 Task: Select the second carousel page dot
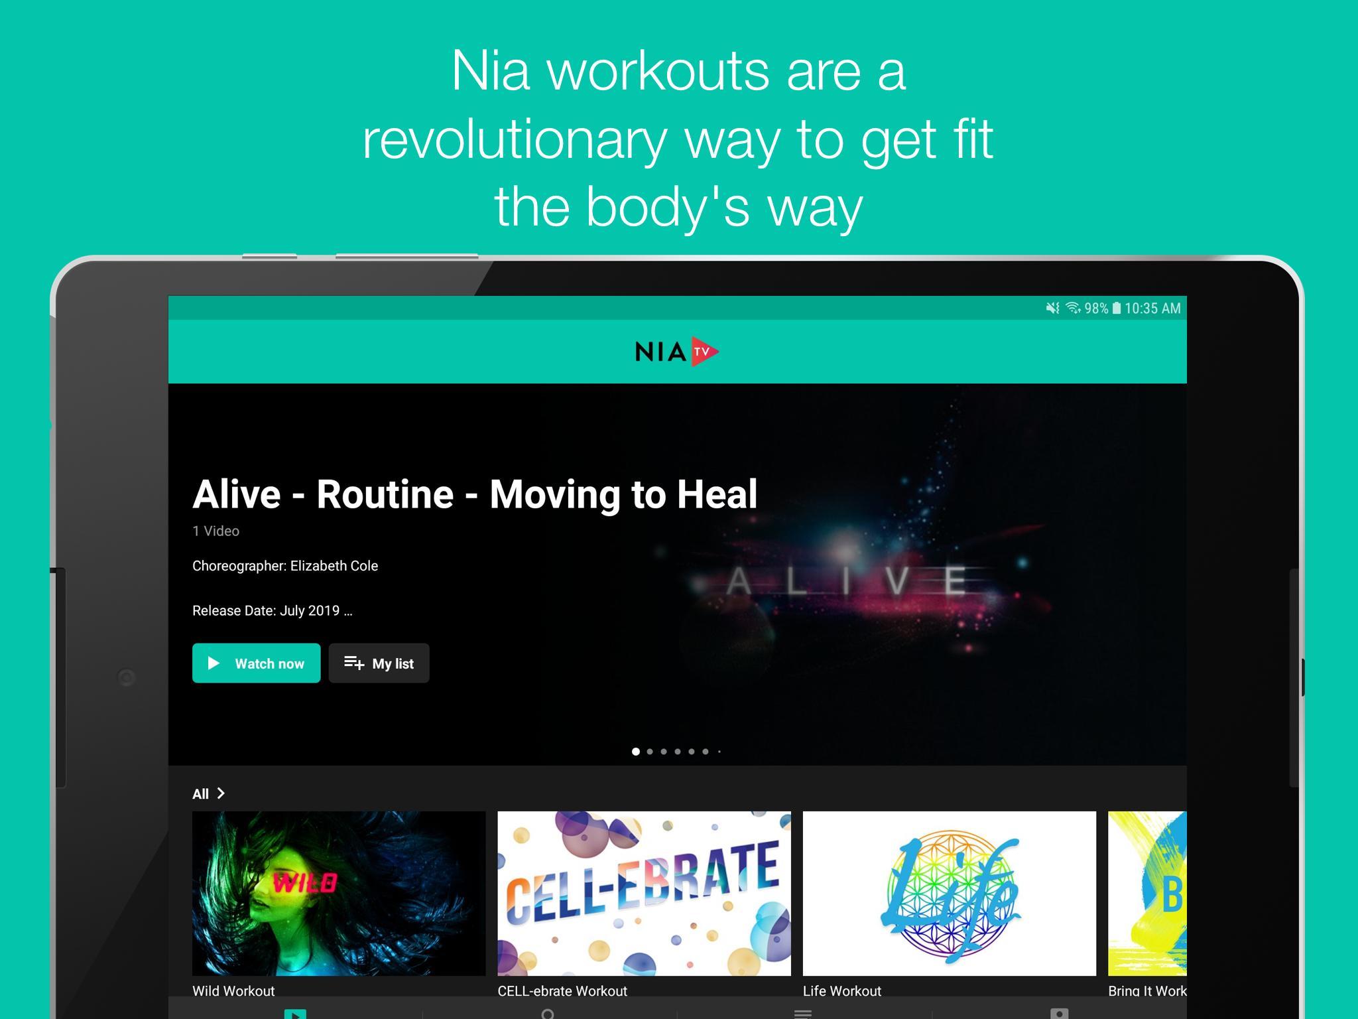point(650,752)
